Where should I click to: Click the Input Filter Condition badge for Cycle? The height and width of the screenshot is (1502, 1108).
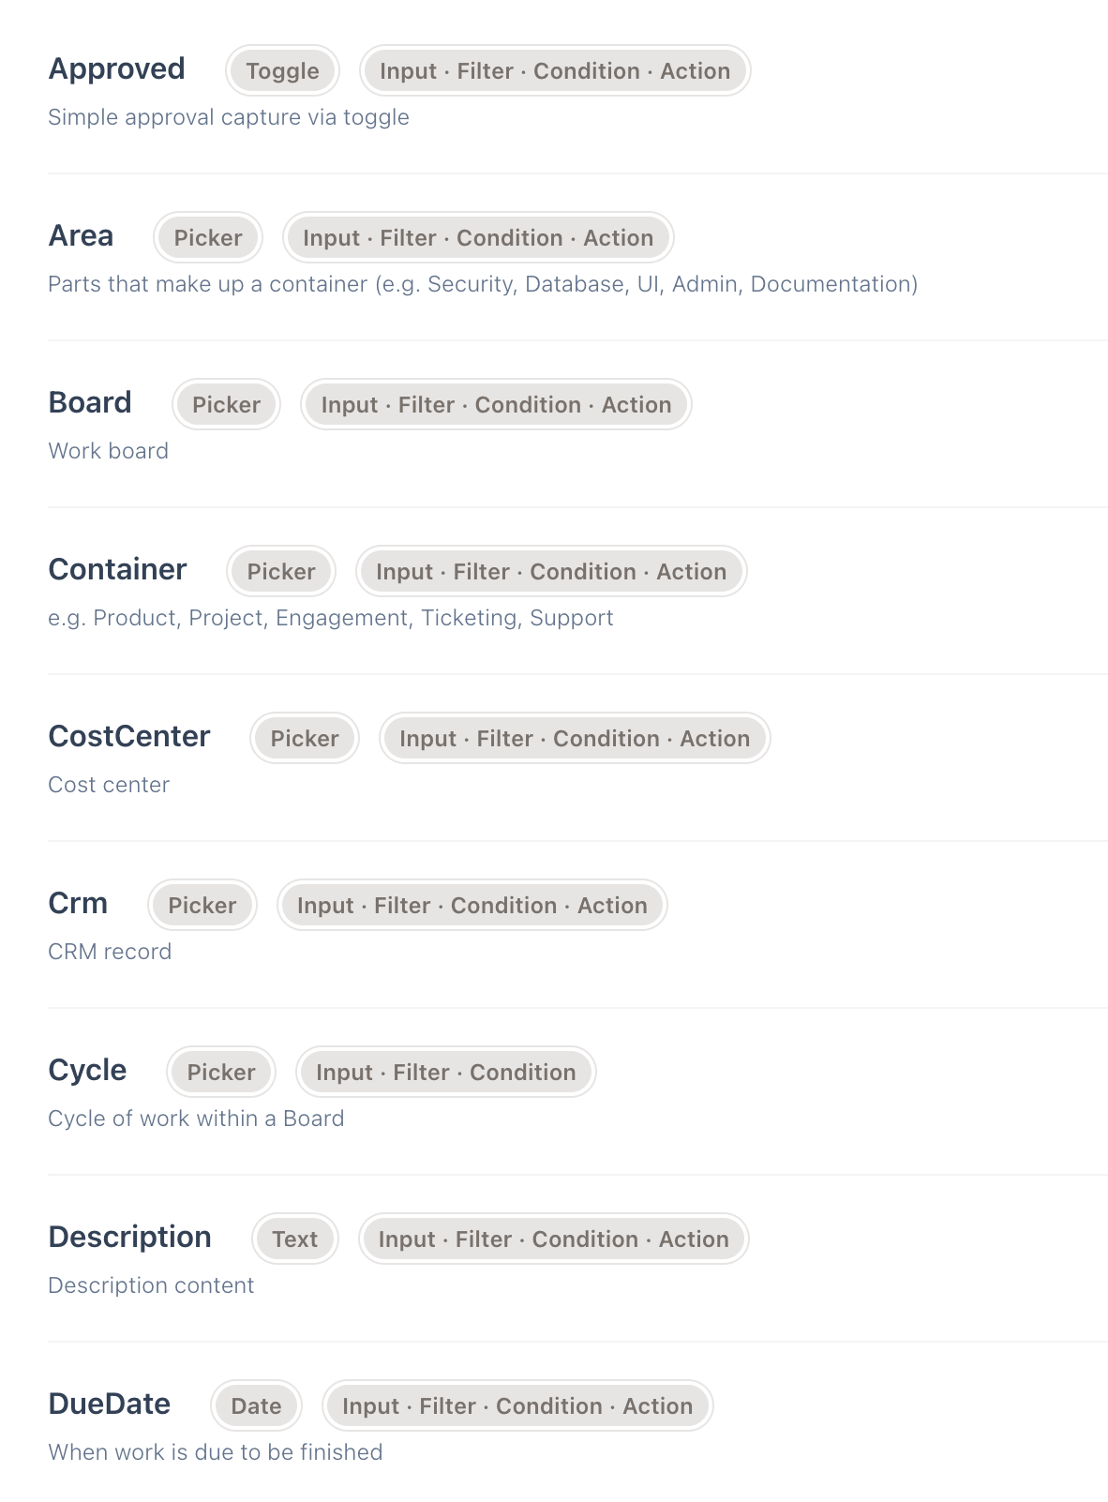pos(446,1073)
